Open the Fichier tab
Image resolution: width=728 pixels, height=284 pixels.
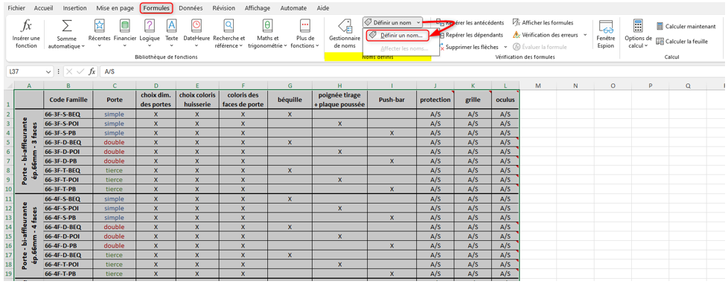(x=16, y=8)
